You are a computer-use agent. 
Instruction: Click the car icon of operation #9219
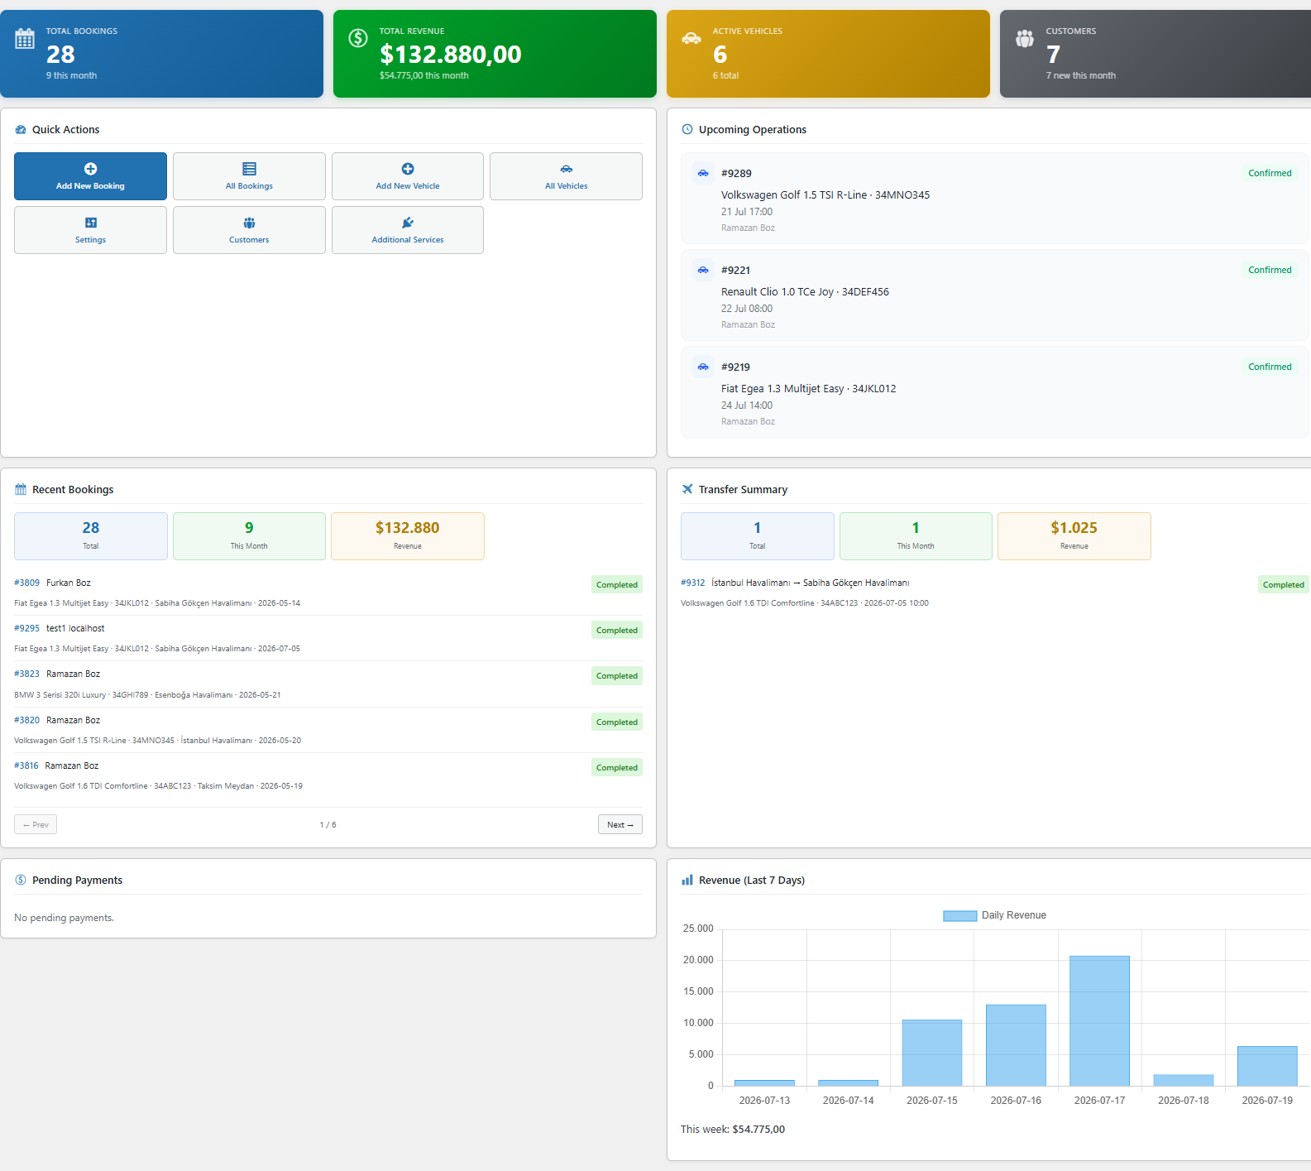[x=703, y=367]
